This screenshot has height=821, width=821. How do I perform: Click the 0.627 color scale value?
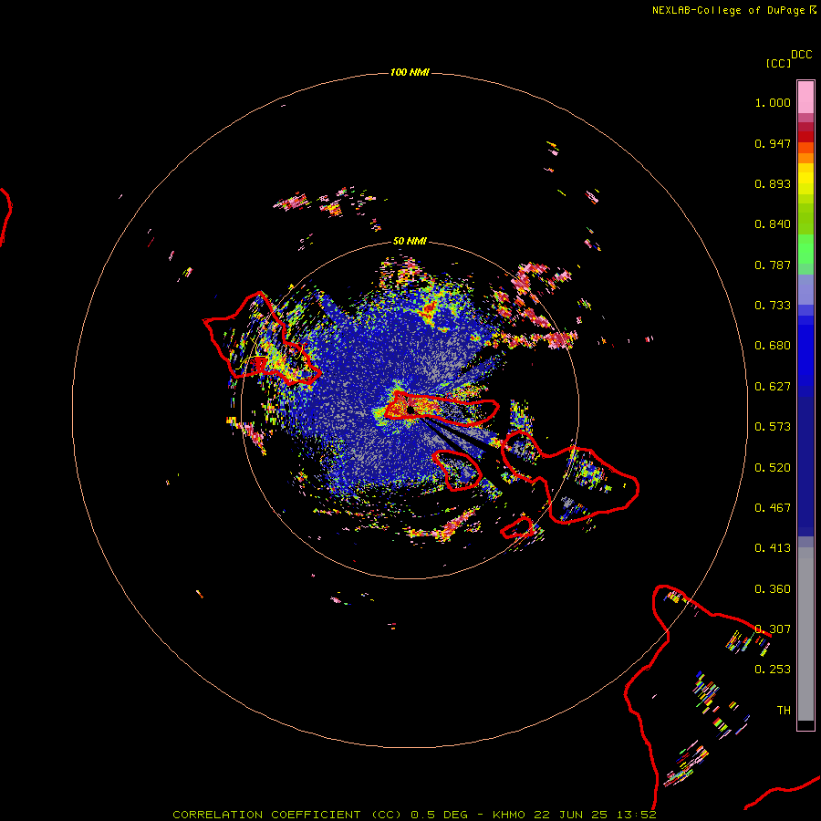[773, 387]
